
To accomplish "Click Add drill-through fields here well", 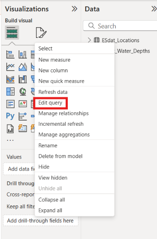I will point(41,220).
